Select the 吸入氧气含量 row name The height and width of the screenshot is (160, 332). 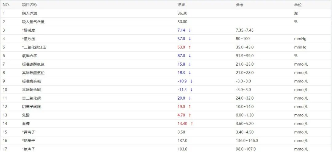pyautogui.click(x=33, y=22)
